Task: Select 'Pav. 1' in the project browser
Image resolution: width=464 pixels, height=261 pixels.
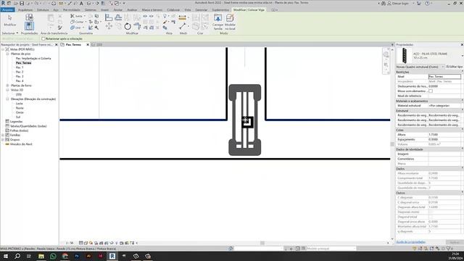Action: point(20,67)
